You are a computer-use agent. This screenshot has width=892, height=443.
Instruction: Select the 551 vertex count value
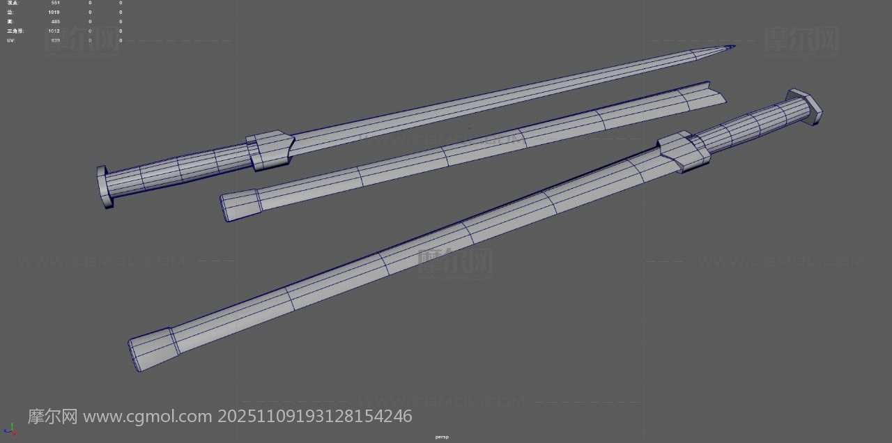point(54,3)
